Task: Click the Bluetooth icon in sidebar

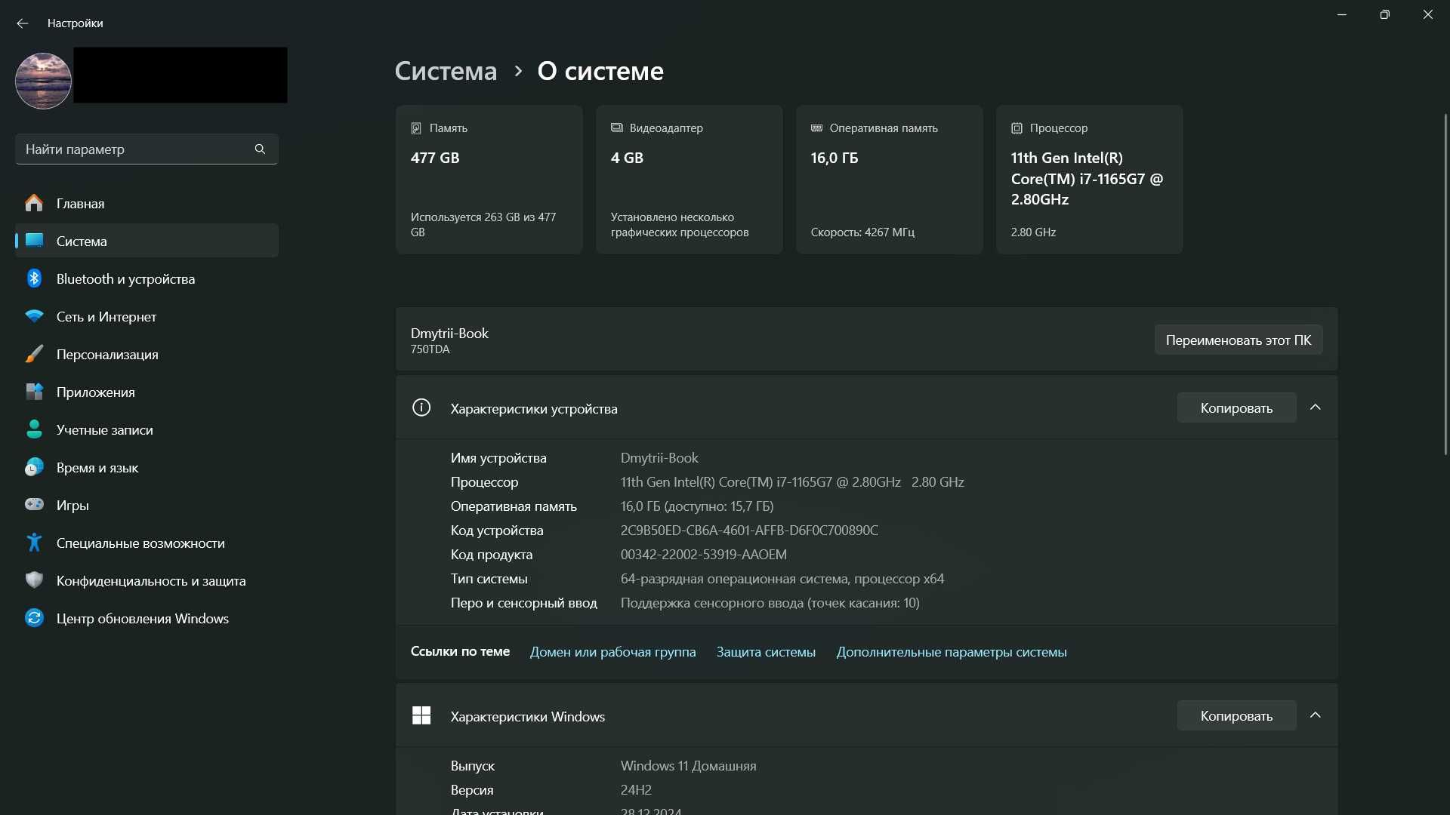Action: 34,278
